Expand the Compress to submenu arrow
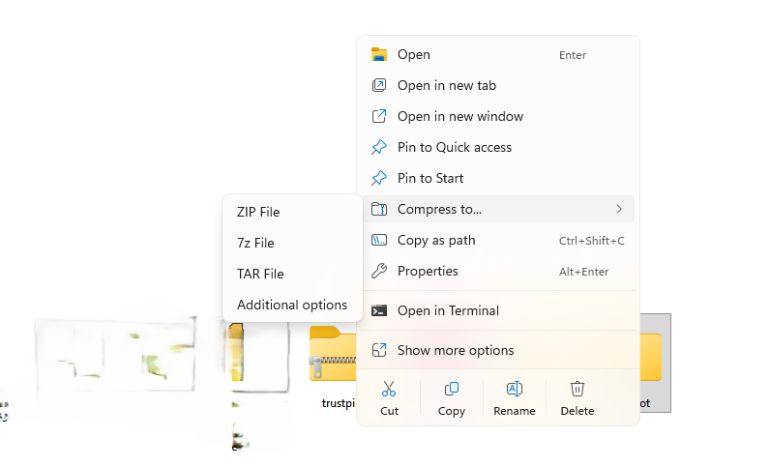Viewport: 770px width, 467px height. point(619,209)
